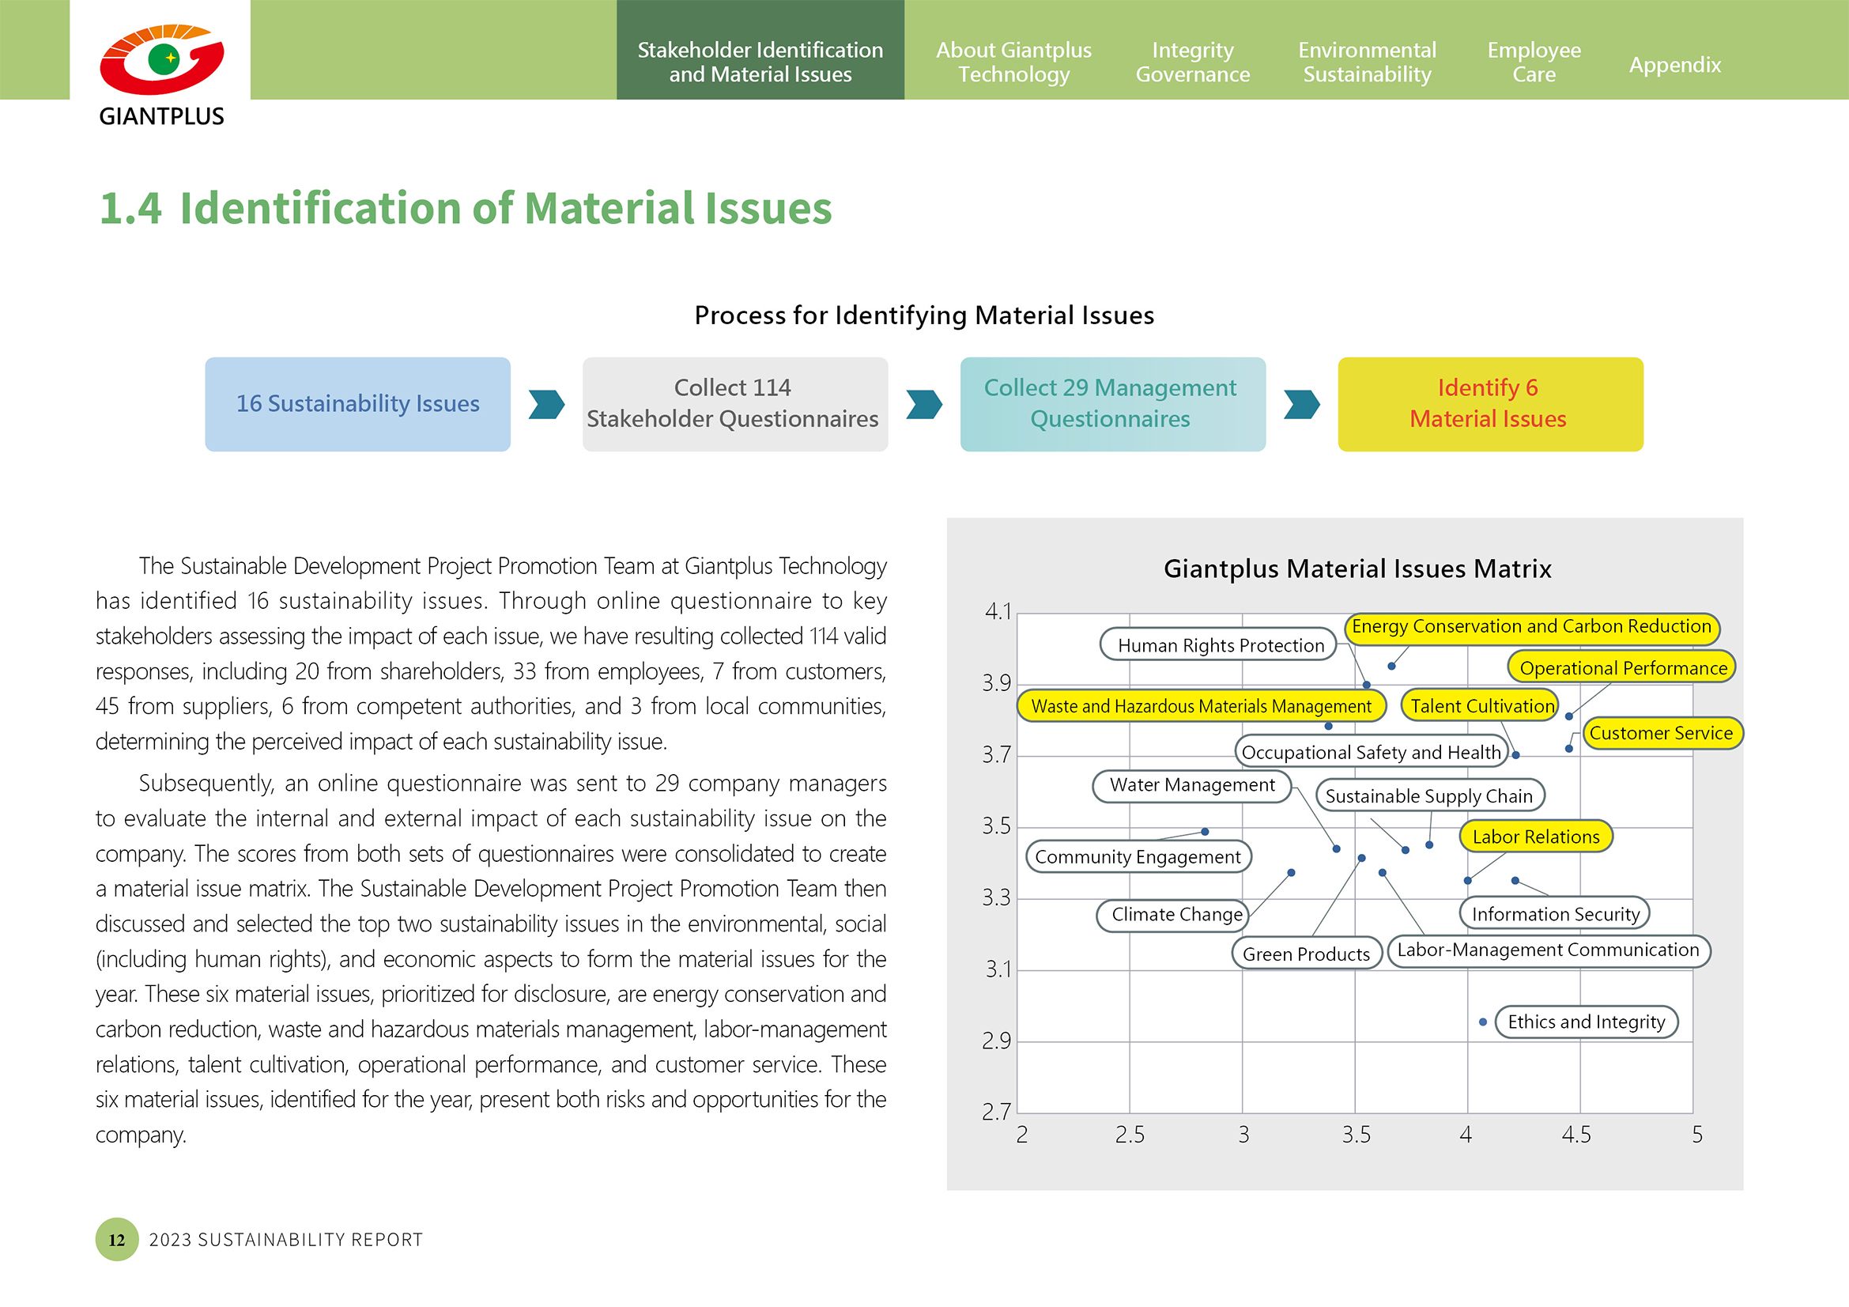Select Waste and Hazardous Materials Management label
Screen dimensions: 1849x1307
pos(1202,705)
